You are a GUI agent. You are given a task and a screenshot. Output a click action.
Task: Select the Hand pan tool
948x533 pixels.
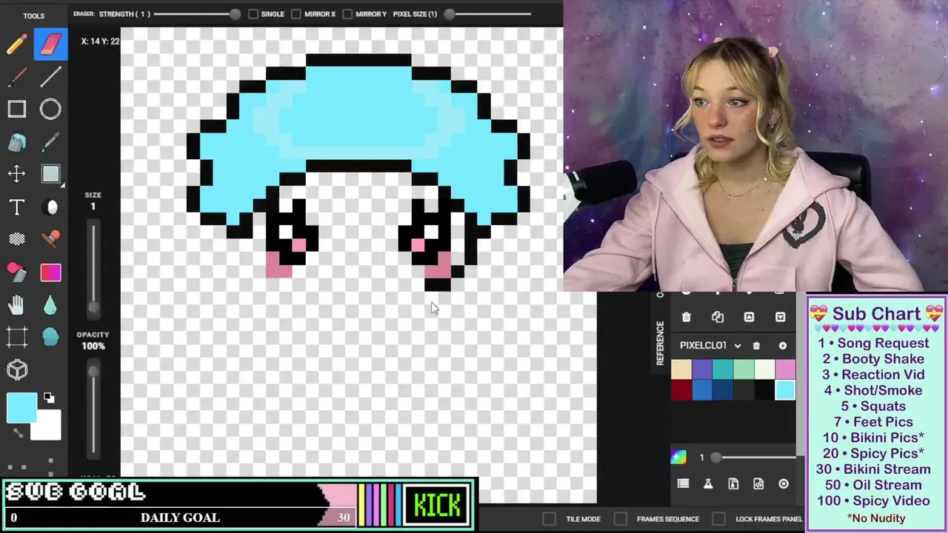16,304
